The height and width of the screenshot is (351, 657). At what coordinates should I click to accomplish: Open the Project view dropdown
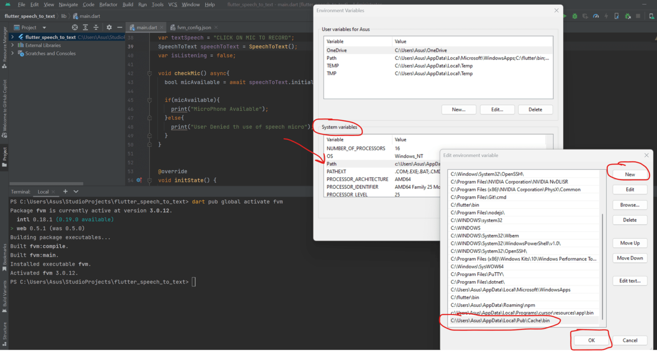pos(45,27)
